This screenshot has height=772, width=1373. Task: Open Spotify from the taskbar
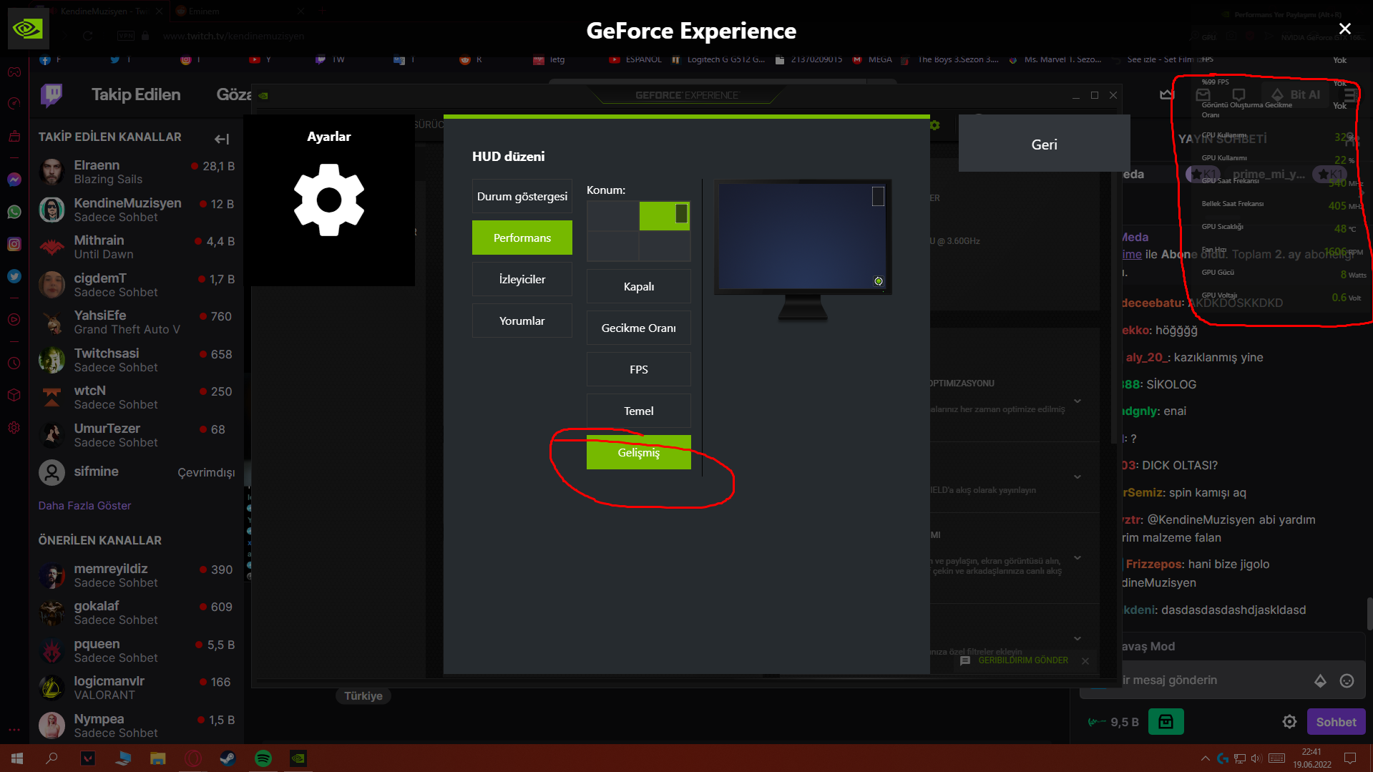click(x=263, y=758)
